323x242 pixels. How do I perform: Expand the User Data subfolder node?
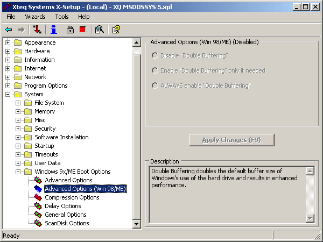point(18,163)
